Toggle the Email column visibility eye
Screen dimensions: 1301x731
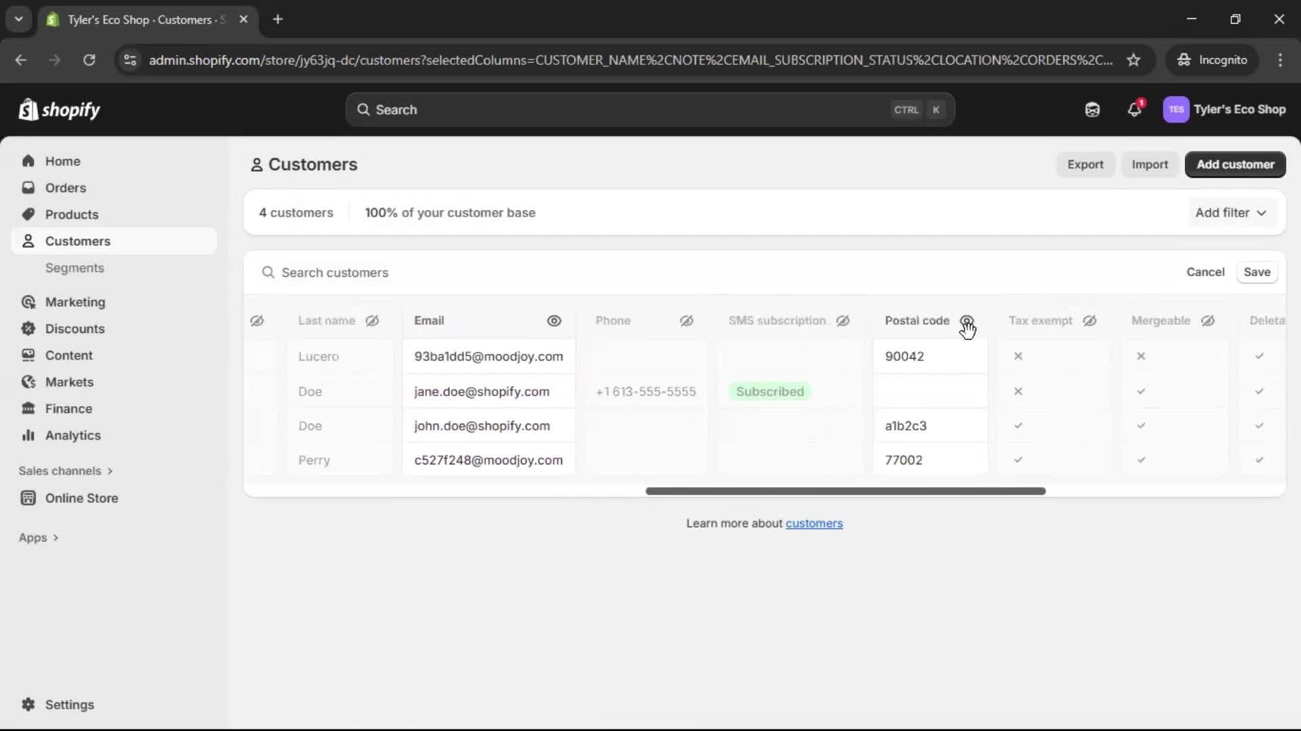(x=554, y=320)
